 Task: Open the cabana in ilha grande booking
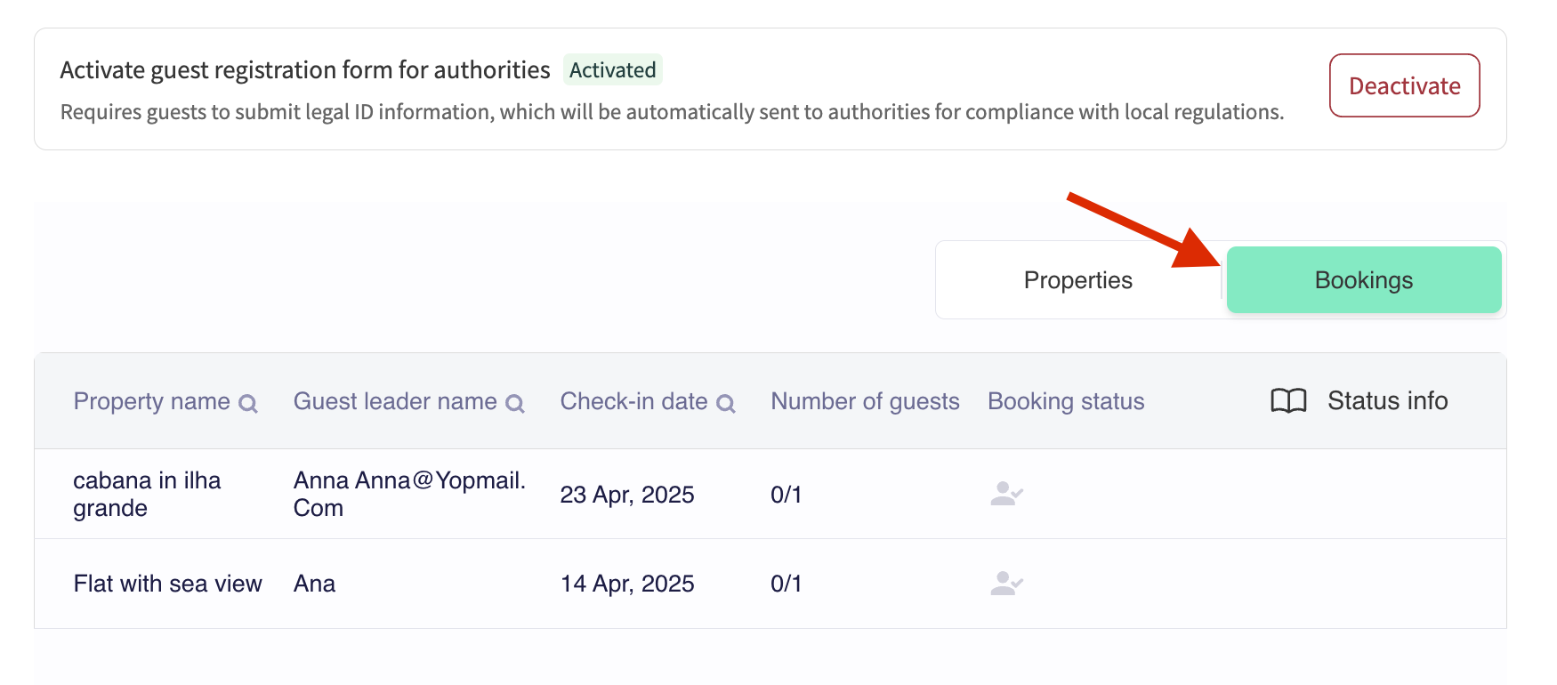147,494
